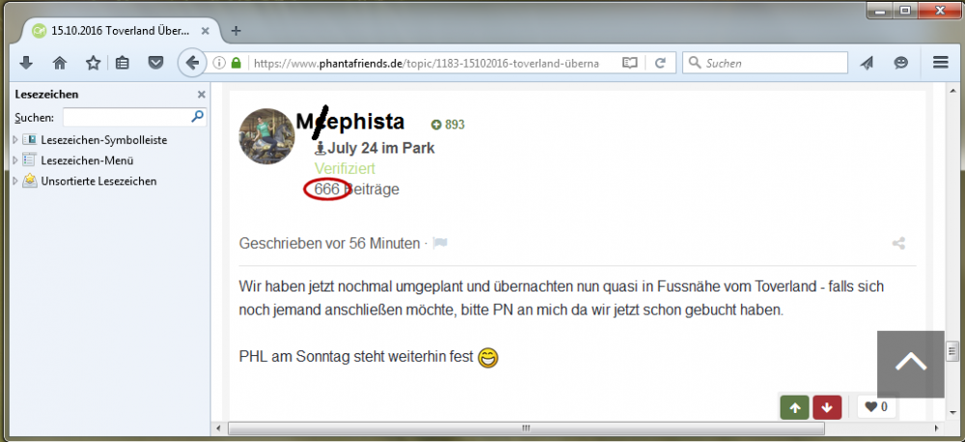Open the Downloads arrow icon in toolbar
The height and width of the screenshot is (442, 965).
click(26, 63)
